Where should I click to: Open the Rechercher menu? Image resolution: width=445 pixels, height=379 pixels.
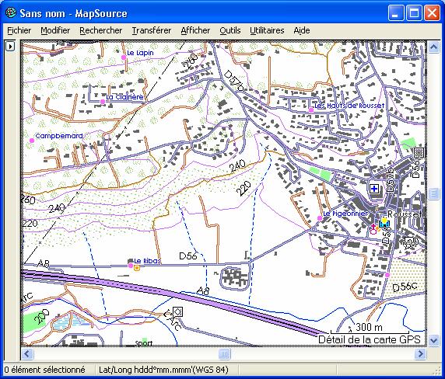coord(101,30)
